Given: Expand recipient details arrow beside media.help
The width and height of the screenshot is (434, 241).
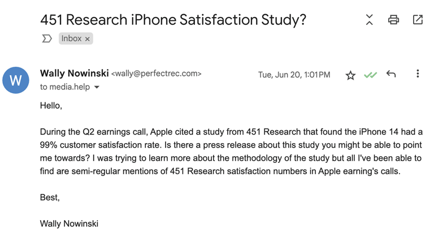Looking at the screenshot, I should (x=97, y=87).
